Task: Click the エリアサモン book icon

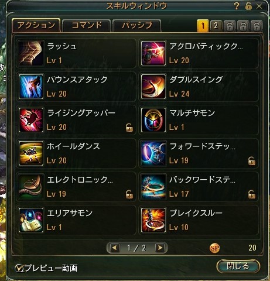Action: click(x=31, y=220)
